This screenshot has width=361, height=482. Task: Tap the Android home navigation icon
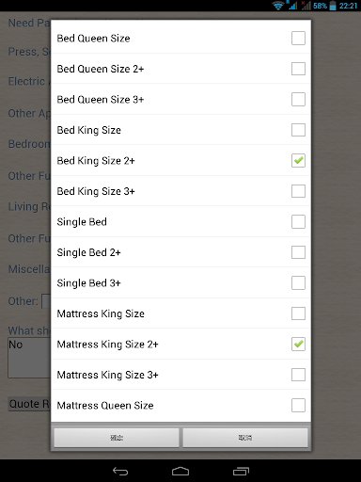point(180,471)
